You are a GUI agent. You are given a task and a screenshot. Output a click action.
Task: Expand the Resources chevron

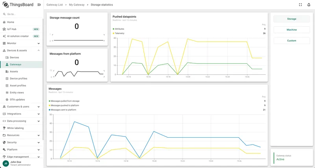39,135
